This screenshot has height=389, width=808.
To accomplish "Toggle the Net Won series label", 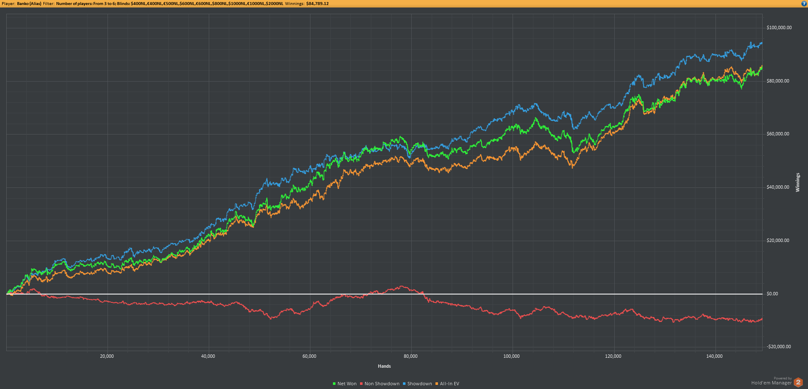I will tap(347, 384).
